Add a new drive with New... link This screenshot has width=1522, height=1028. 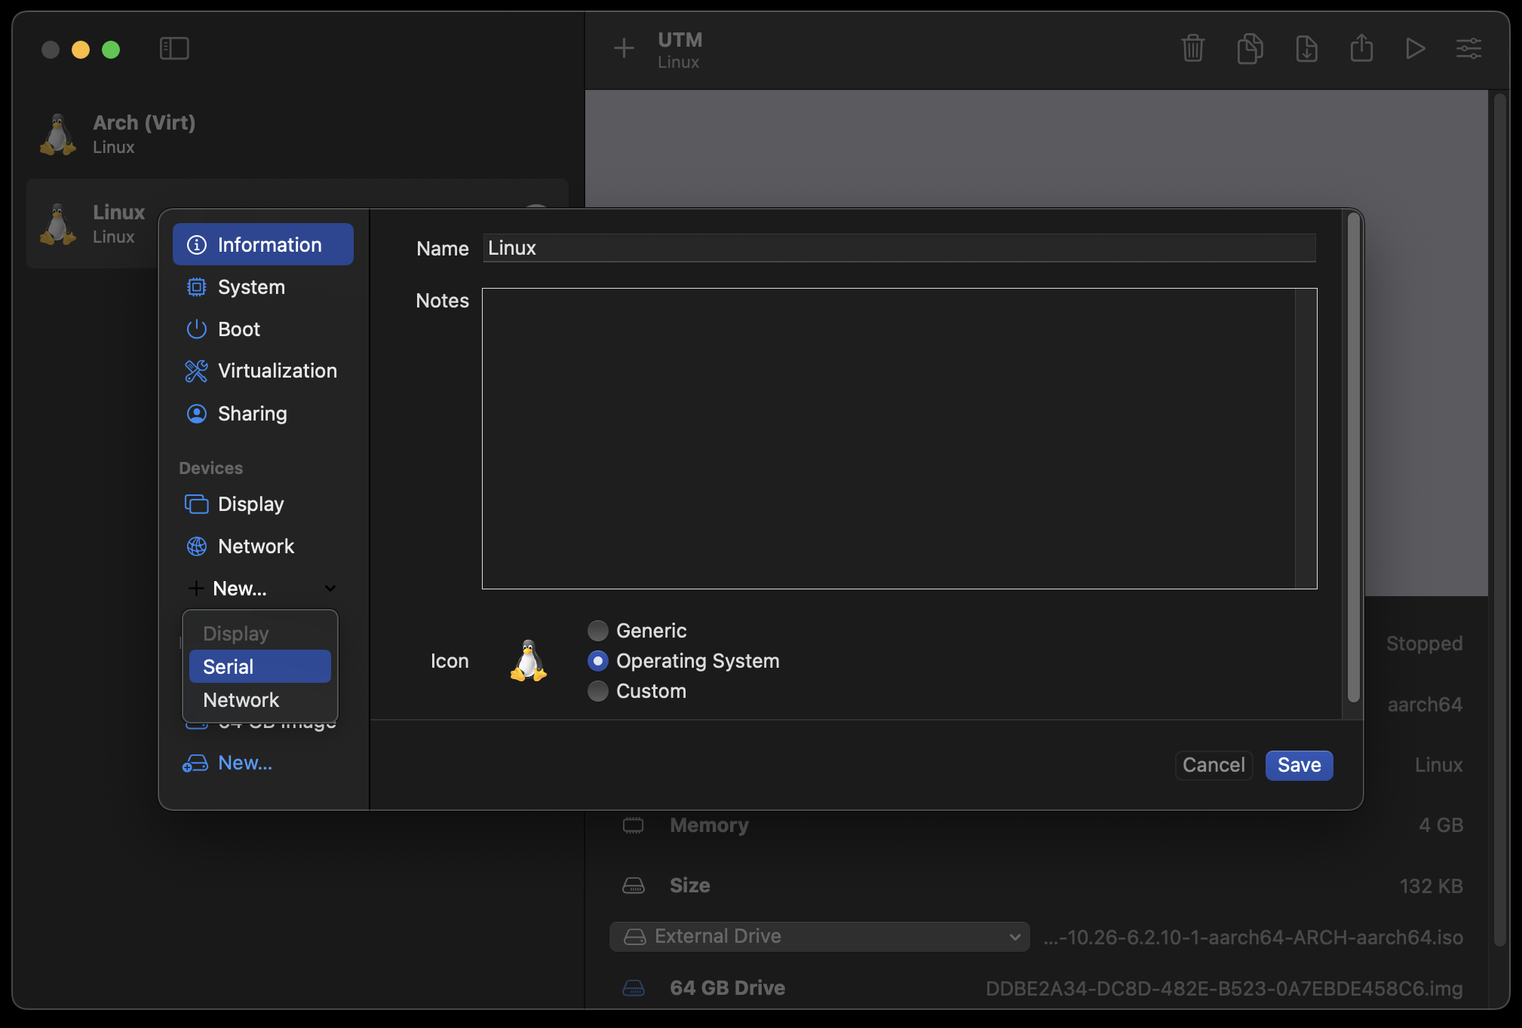(245, 763)
